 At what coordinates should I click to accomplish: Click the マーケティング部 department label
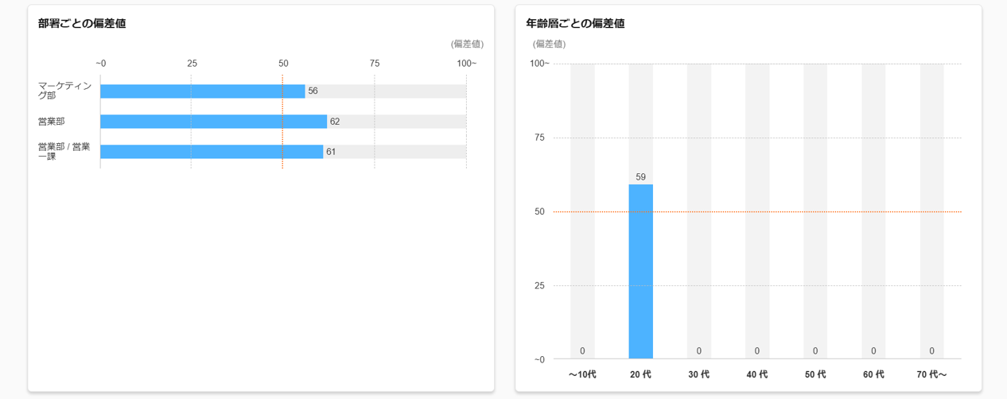tap(65, 91)
